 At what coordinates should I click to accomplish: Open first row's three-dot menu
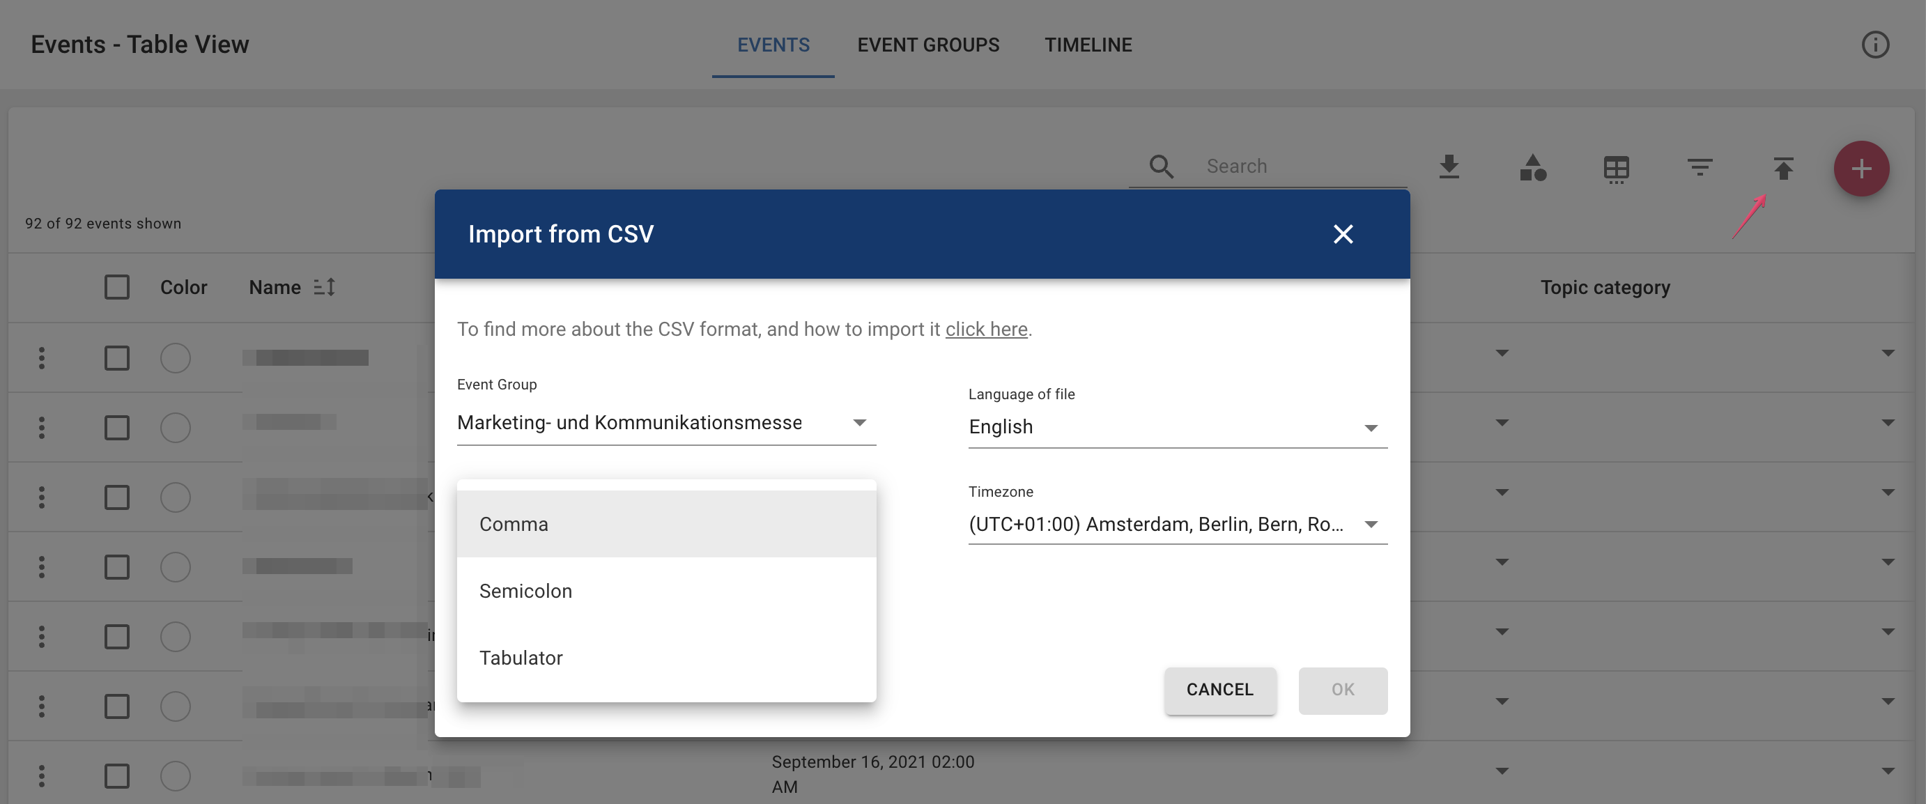pyautogui.click(x=42, y=358)
